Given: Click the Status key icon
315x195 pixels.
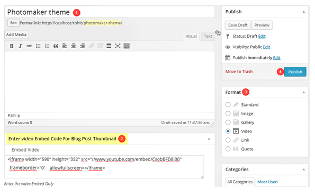Looking at the screenshot, I should tap(228, 37).
